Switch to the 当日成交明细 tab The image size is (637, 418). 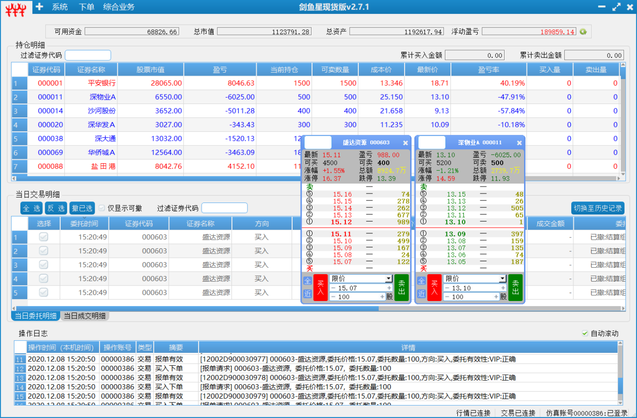[85, 316]
